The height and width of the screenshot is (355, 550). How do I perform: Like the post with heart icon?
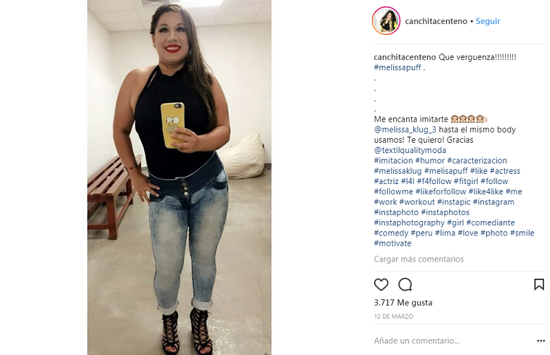381,284
